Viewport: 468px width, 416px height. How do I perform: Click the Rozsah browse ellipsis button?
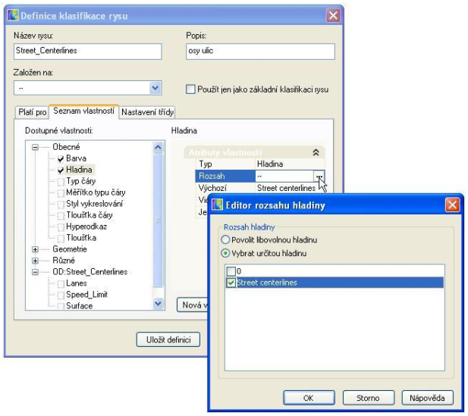pos(320,176)
